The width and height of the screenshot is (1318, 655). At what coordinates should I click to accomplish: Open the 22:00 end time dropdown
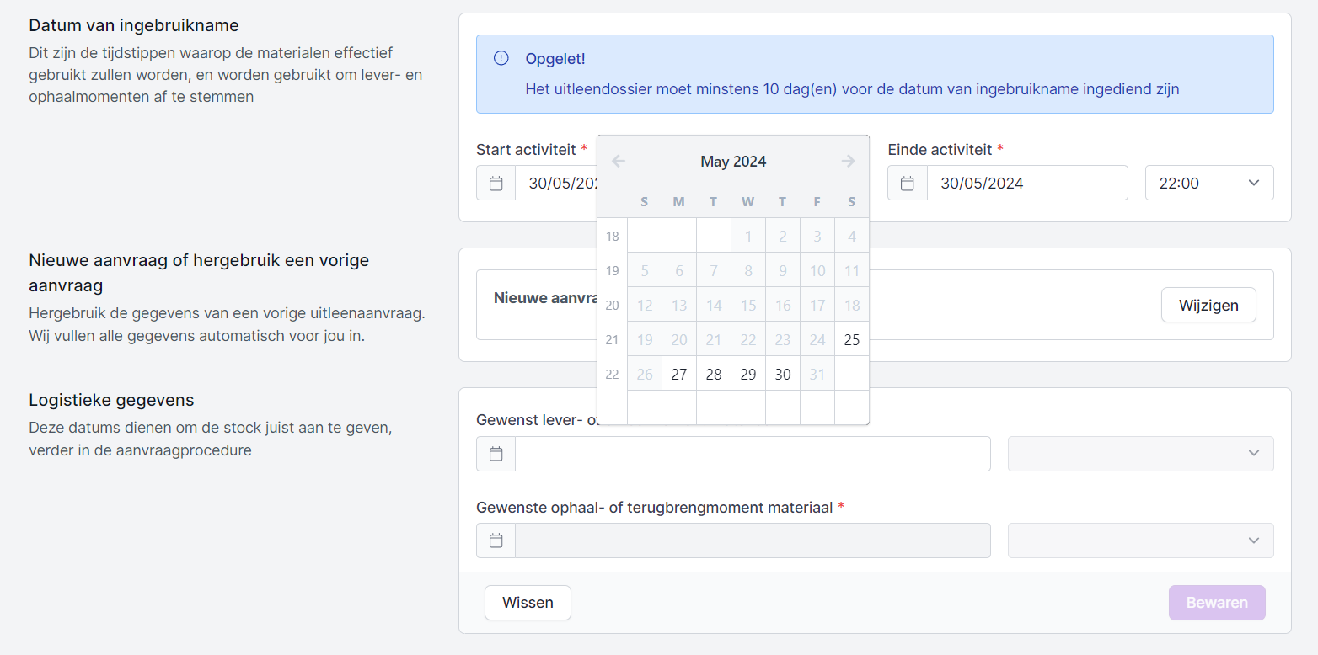pos(1208,184)
